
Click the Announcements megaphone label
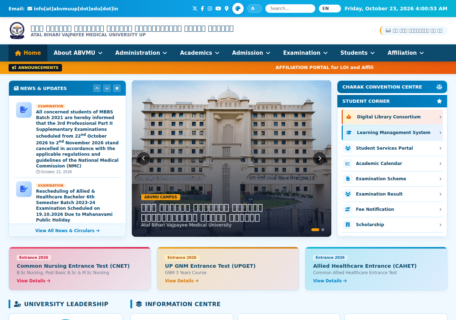point(35,68)
